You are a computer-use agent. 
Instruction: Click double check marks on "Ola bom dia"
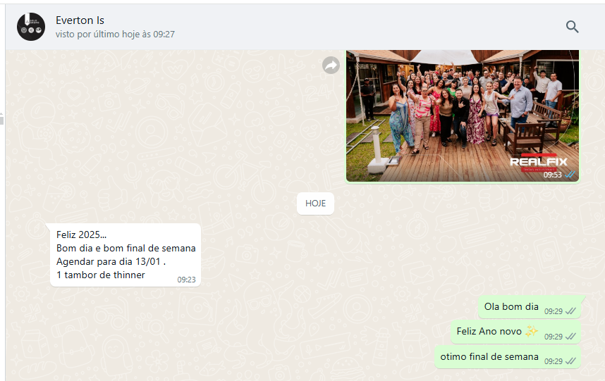tap(570, 311)
